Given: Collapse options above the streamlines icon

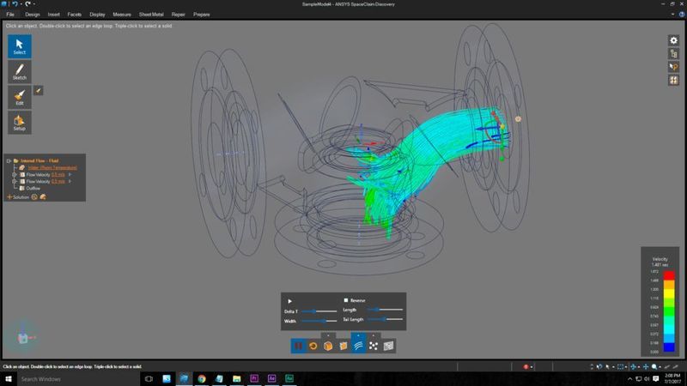Looking at the screenshot, I should (x=358, y=335).
